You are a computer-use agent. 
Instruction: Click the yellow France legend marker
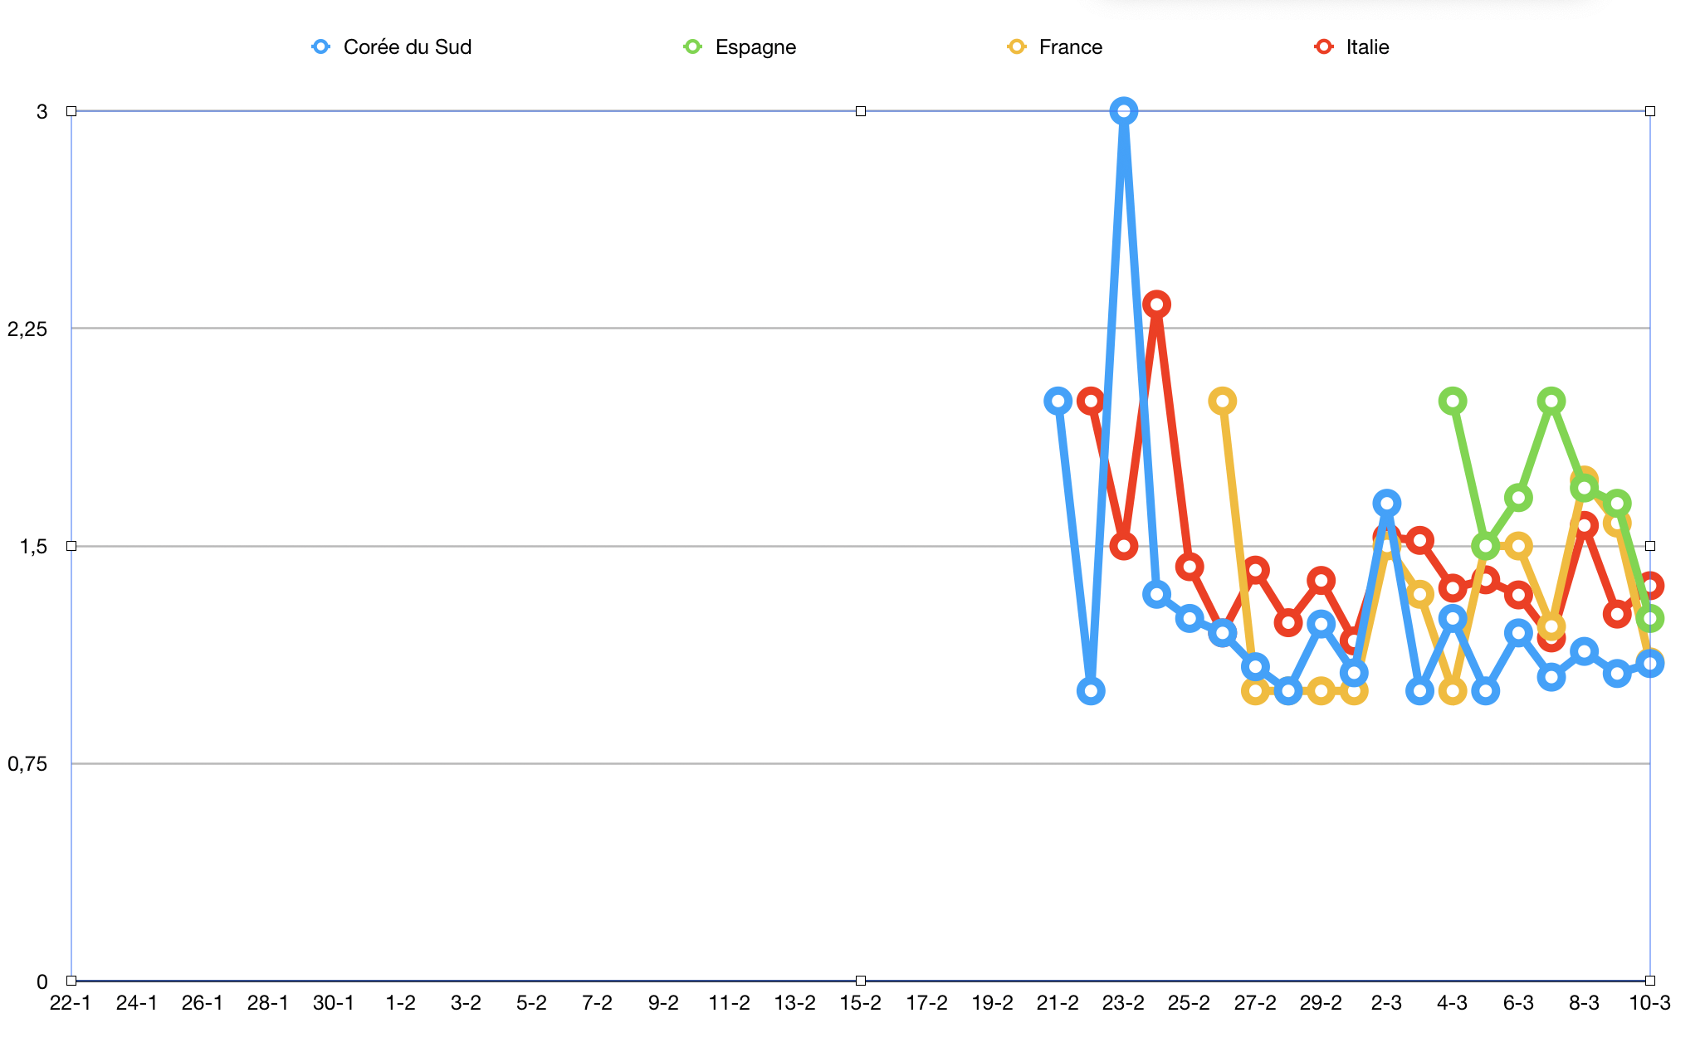pyautogui.click(x=1017, y=47)
